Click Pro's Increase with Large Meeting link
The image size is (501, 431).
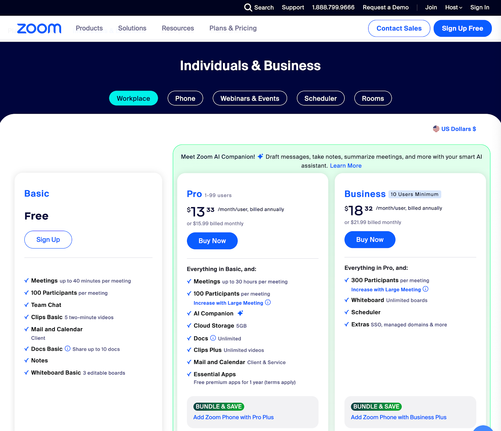click(x=228, y=303)
